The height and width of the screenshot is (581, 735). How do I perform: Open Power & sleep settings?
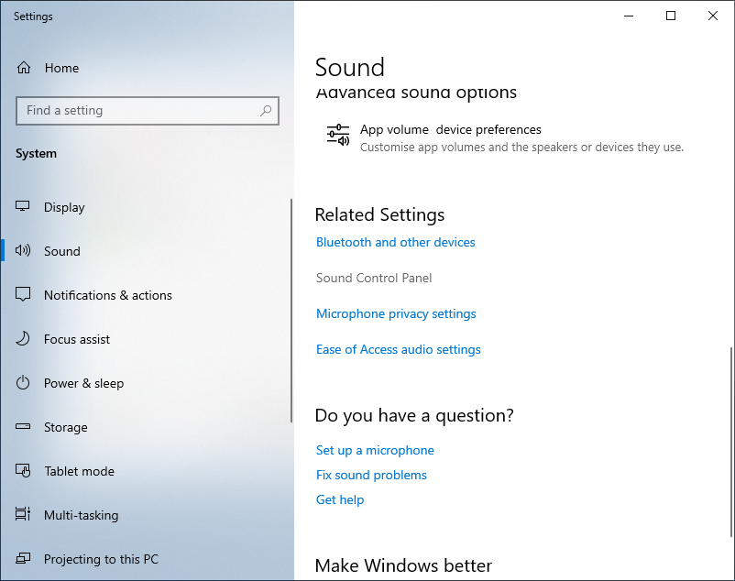(x=146, y=383)
